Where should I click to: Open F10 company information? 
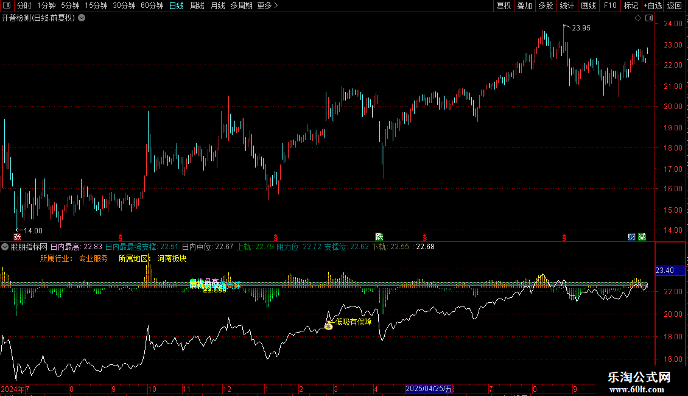(x=610, y=5)
